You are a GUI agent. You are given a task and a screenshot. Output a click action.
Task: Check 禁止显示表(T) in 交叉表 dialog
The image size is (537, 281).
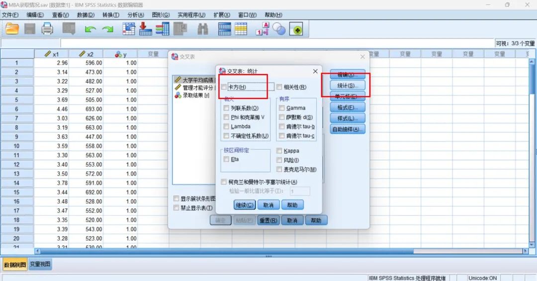pyautogui.click(x=176, y=208)
